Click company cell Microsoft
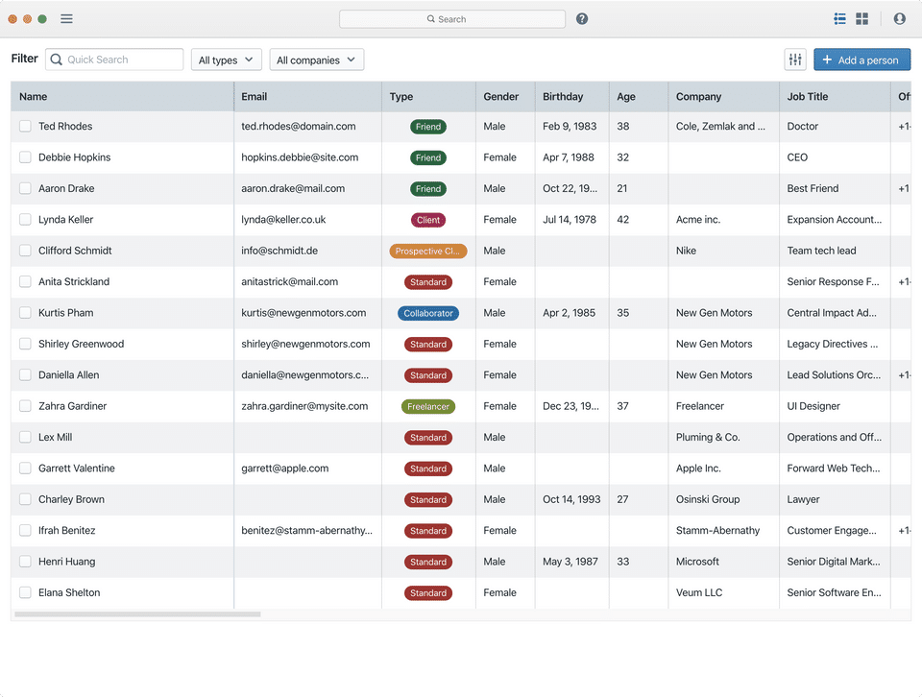 pos(697,562)
